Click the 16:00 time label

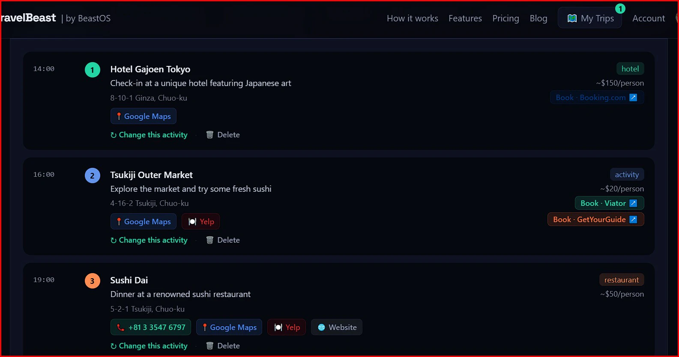pos(44,175)
